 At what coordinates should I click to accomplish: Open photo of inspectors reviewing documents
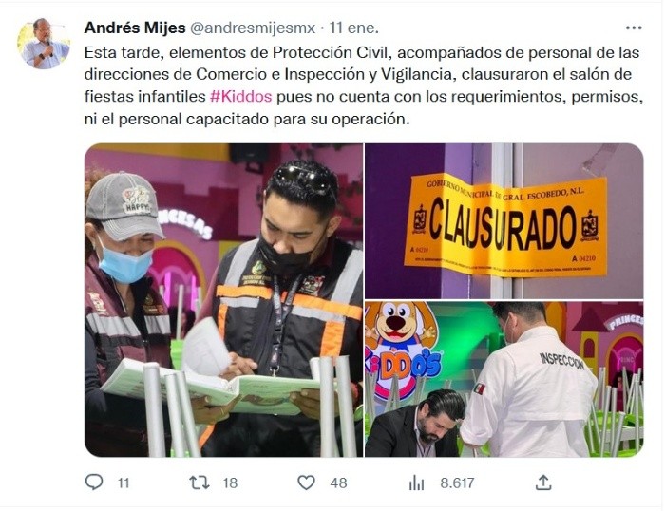223,300
